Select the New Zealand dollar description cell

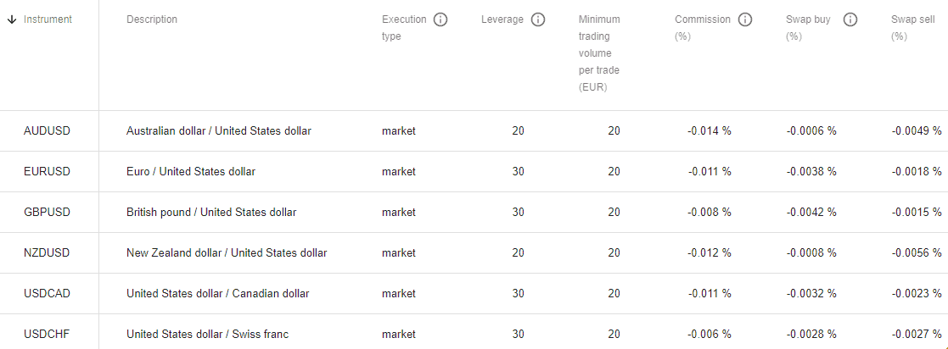(227, 253)
